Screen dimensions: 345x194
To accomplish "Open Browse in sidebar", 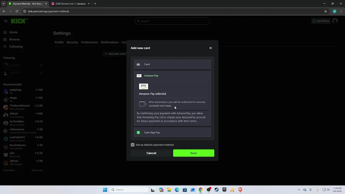I will tap(12, 39).
